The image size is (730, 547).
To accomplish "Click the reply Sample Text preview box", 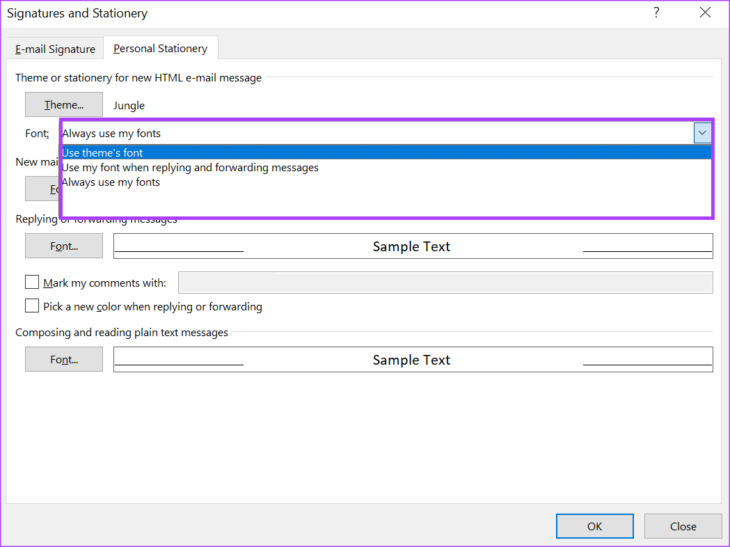I will 413,246.
